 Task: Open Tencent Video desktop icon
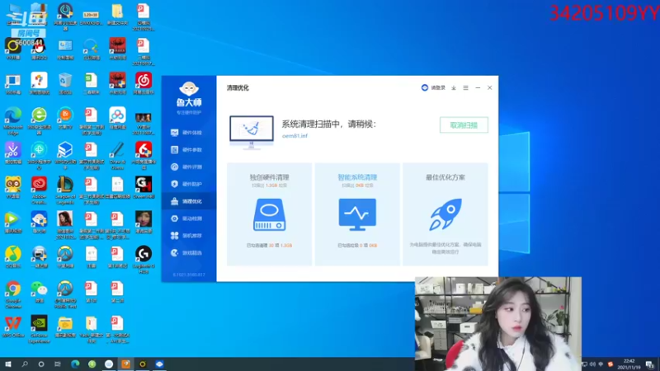click(x=12, y=222)
